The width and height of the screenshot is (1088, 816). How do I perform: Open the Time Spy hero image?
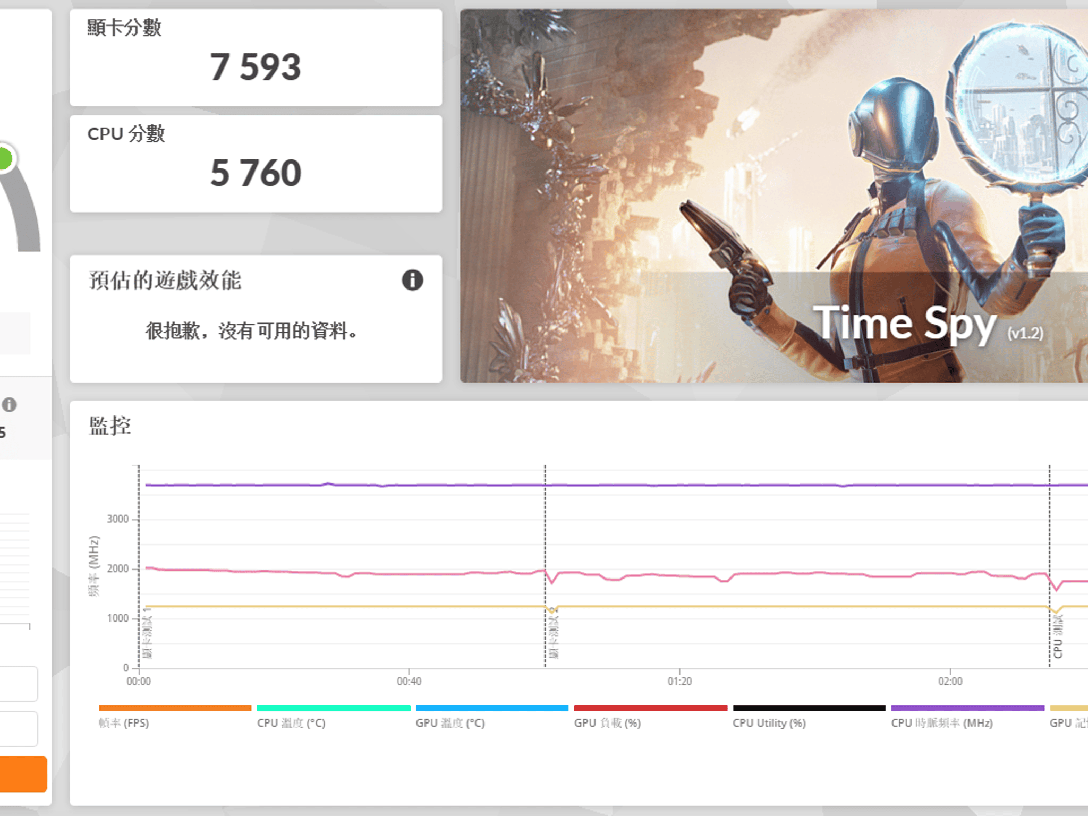[773, 195]
